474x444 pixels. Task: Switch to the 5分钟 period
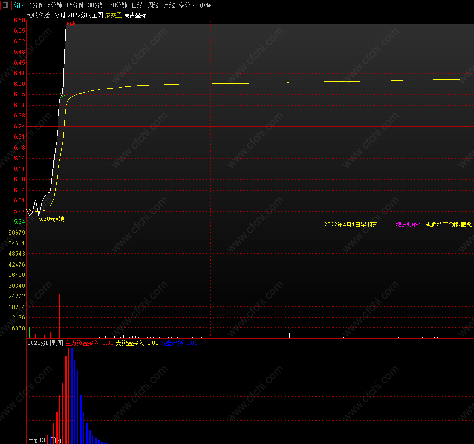point(55,5)
